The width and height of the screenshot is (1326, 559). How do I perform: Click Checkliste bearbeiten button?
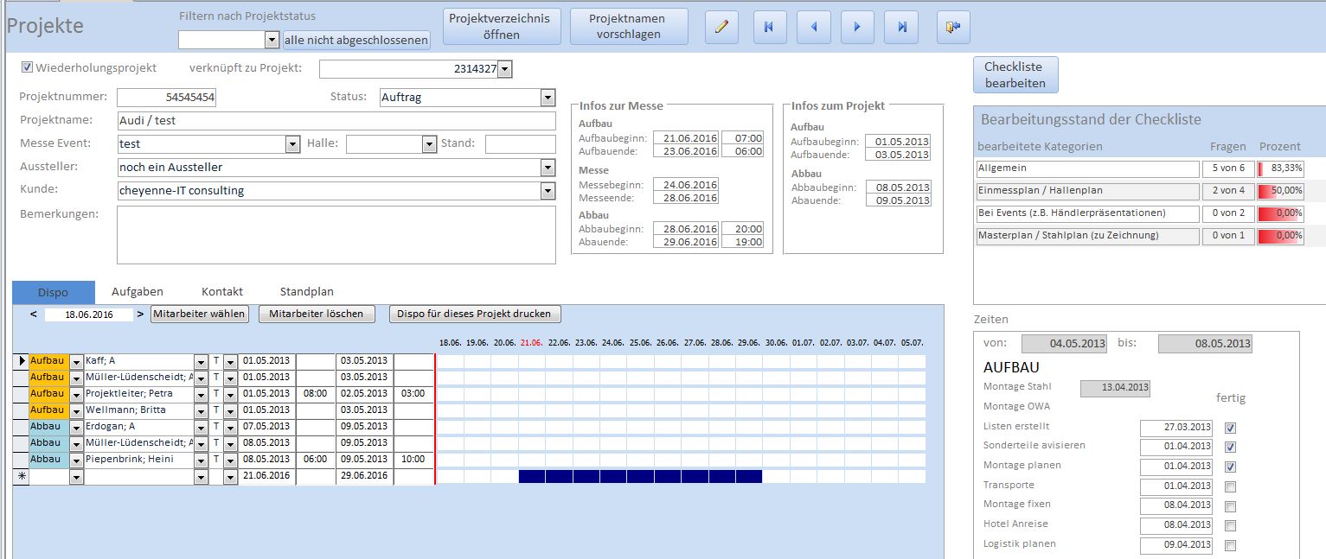(1015, 75)
